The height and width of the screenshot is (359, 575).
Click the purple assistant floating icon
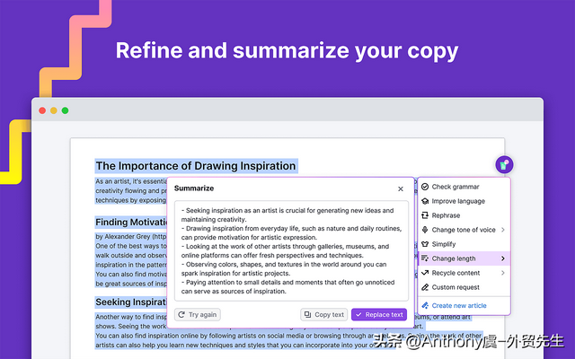pyautogui.click(x=504, y=165)
